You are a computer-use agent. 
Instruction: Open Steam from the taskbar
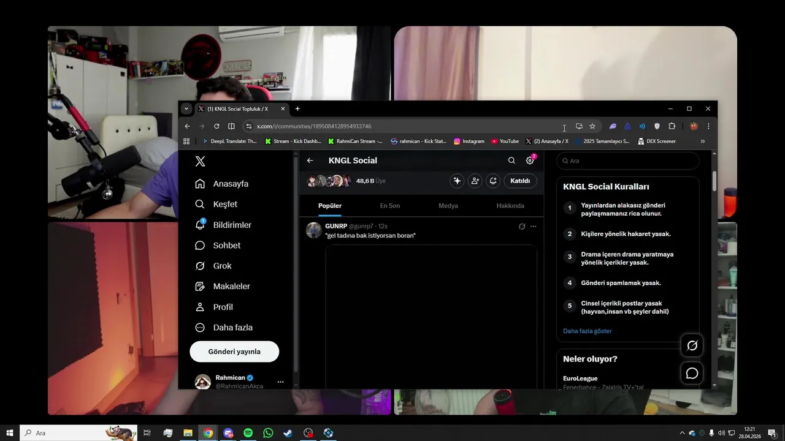pyautogui.click(x=288, y=433)
